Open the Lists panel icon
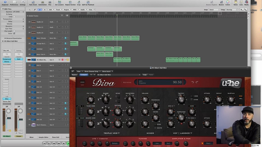 [x=241, y=2]
